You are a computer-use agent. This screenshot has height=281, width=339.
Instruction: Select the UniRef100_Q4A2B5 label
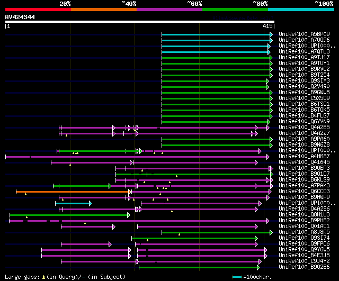click(x=304, y=128)
